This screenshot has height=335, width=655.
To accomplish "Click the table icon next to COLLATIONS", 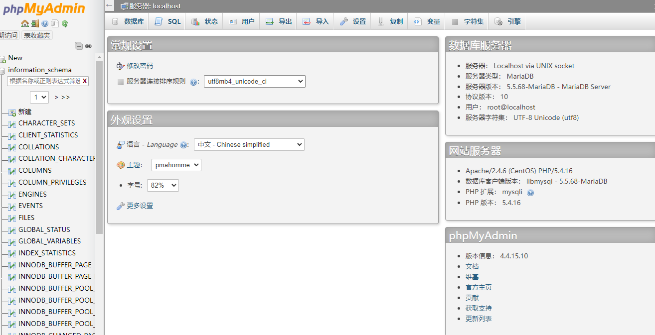I will point(12,147).
